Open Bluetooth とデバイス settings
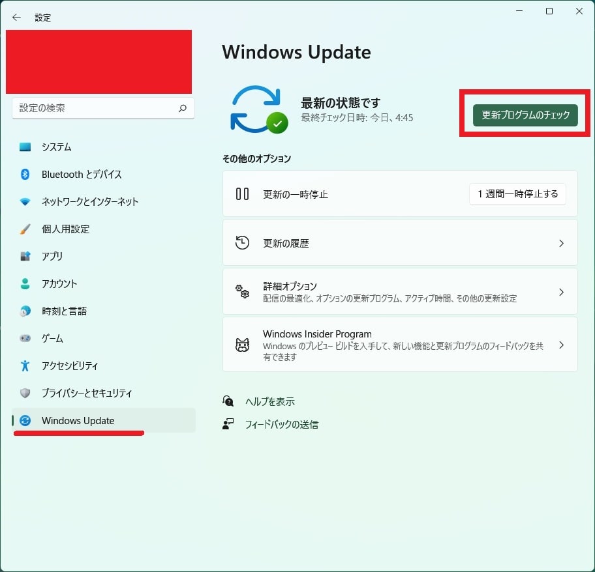The width and height of the screenshot is (595, 572). (103, 174)
